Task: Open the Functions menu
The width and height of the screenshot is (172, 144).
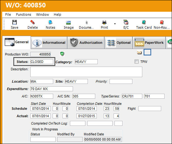Action: click(24, 14)
